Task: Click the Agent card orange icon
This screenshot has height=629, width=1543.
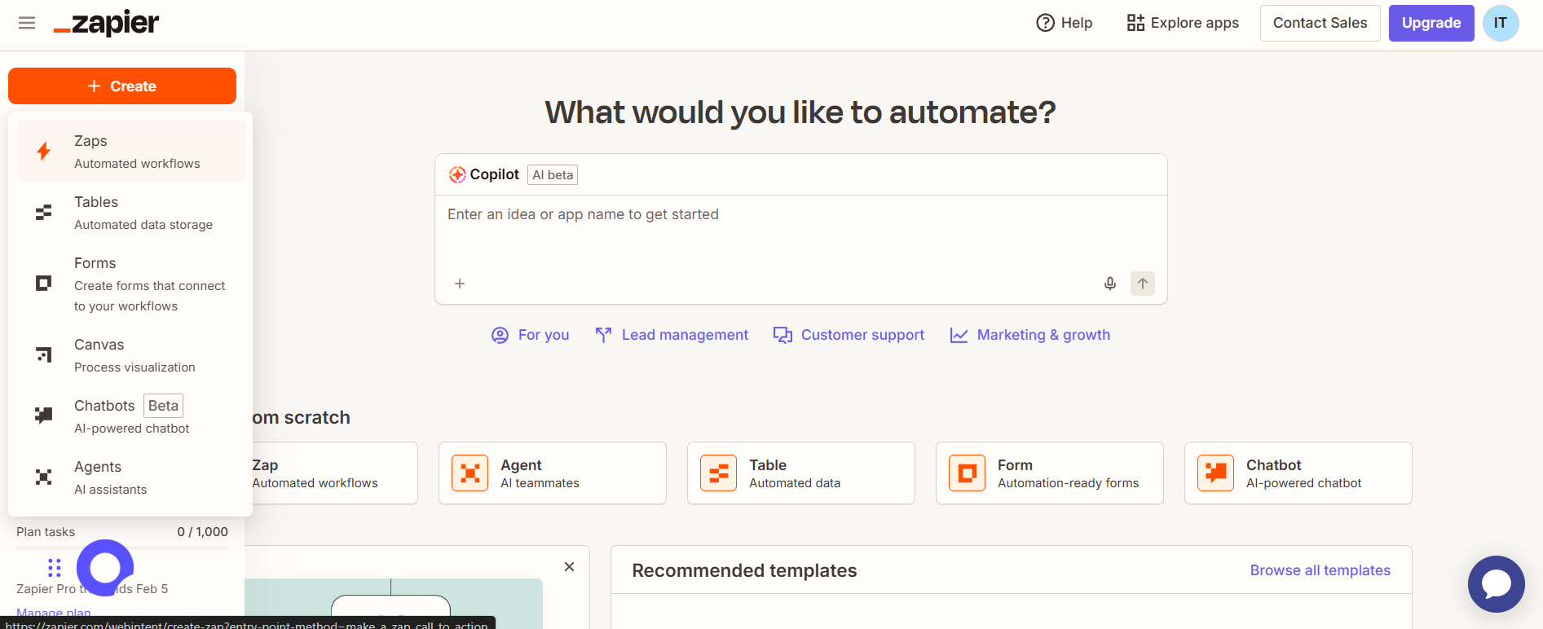Action: [470, 473]
